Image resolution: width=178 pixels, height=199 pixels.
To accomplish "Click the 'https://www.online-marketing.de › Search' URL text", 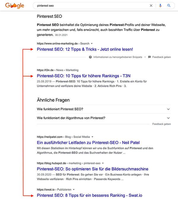I will coord(63,43).
